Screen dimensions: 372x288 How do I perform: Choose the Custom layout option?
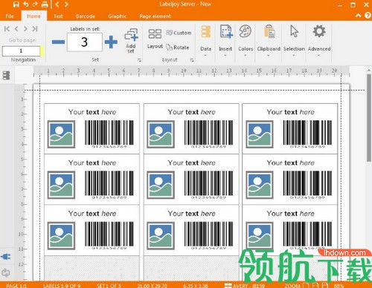[x=179, y=33]
